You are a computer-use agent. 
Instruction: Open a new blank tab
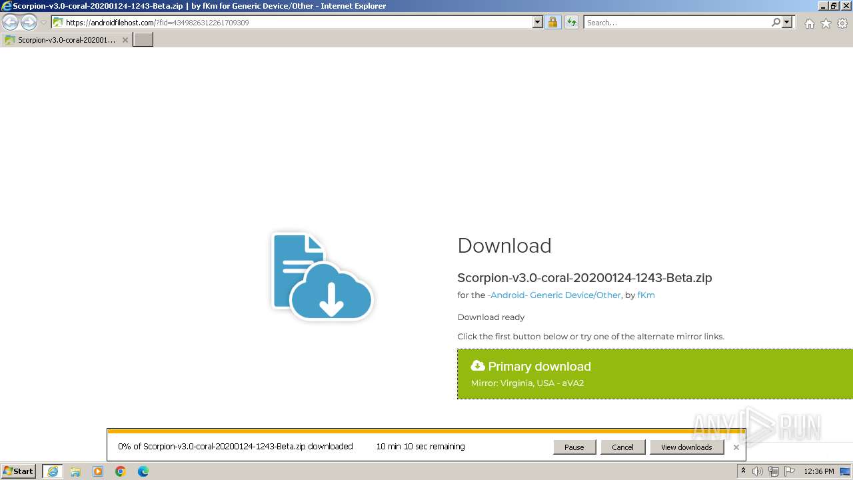click(x=143, y=40)
